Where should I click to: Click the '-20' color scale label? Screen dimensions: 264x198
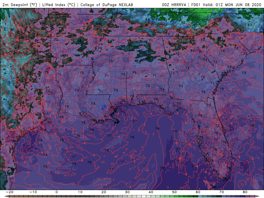coord(10,192)
